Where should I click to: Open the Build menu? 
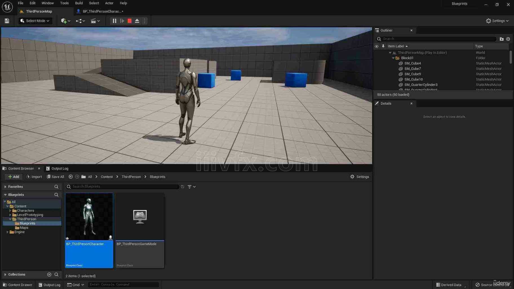pos(79,3)
